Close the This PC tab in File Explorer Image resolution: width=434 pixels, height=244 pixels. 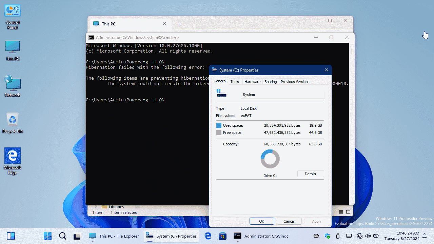tap(164, 24)
